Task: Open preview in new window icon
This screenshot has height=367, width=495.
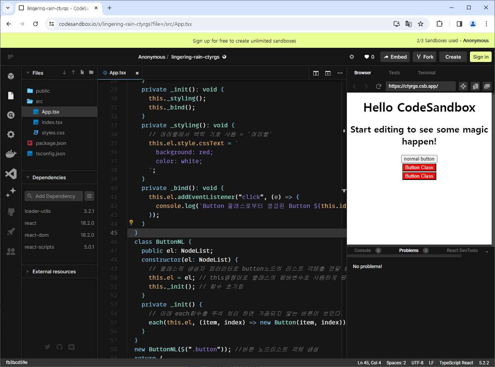Action: point(487,86)
